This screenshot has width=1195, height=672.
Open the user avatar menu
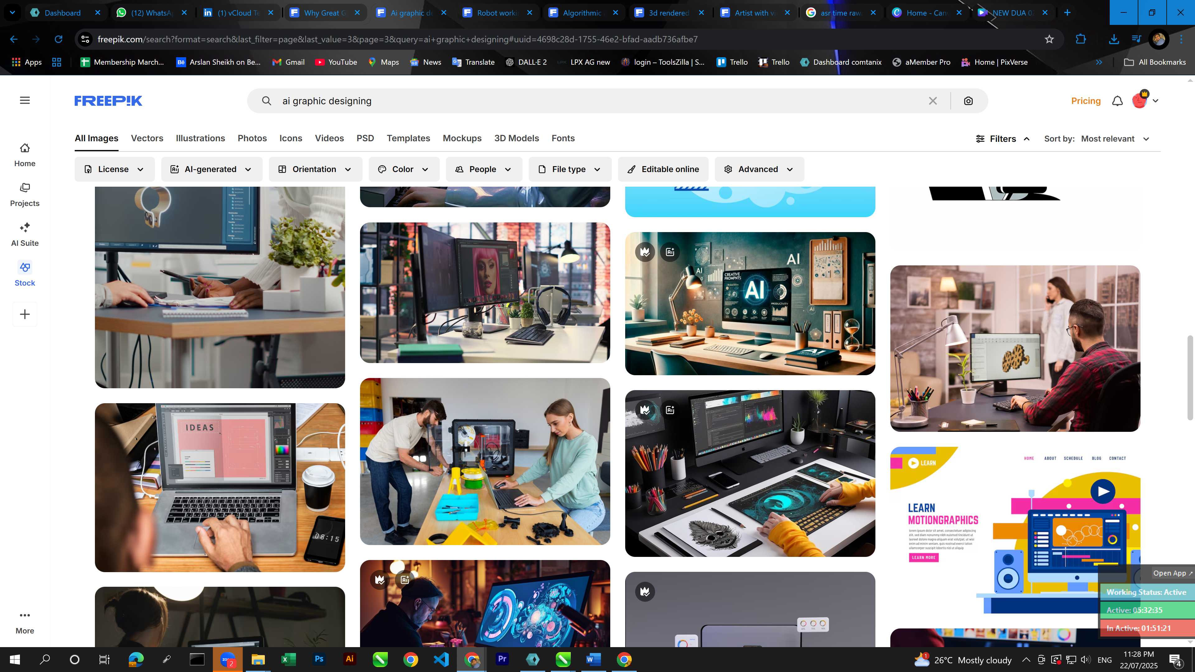(1145, 100)
